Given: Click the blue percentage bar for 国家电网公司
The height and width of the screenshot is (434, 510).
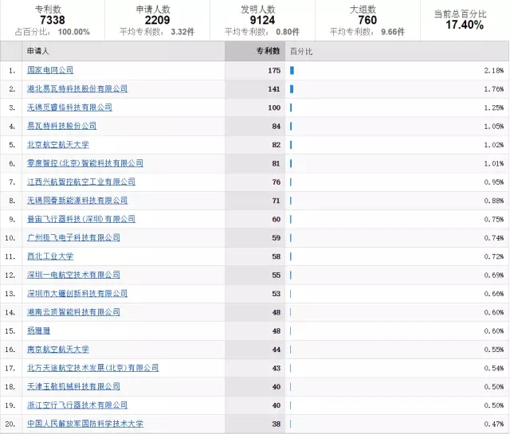Looking at the screenshot, I should click(x=292, y=70).
